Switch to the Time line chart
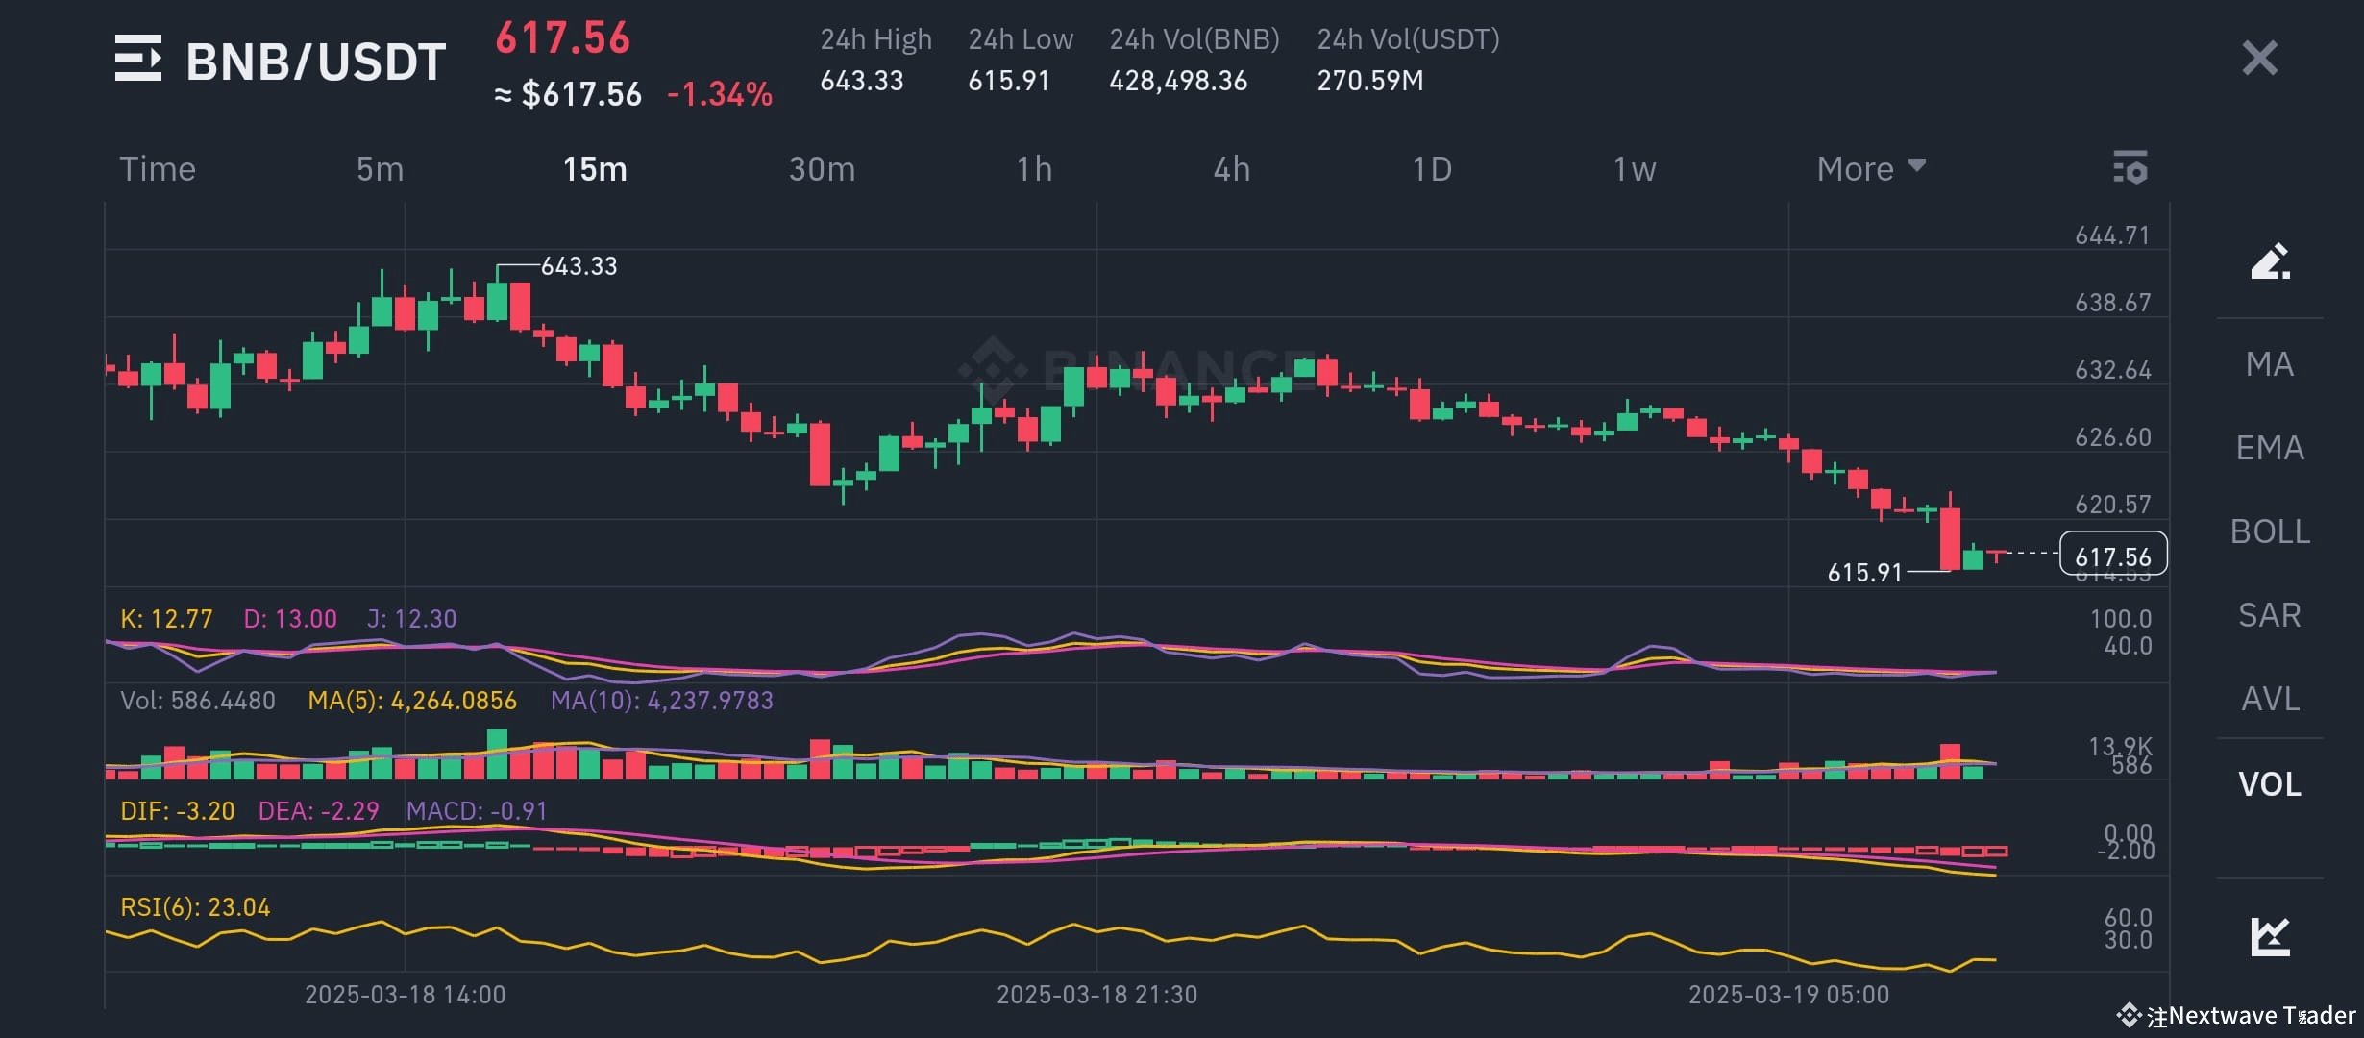This screenshot has width=2364, height=1038. coord(157,168)
